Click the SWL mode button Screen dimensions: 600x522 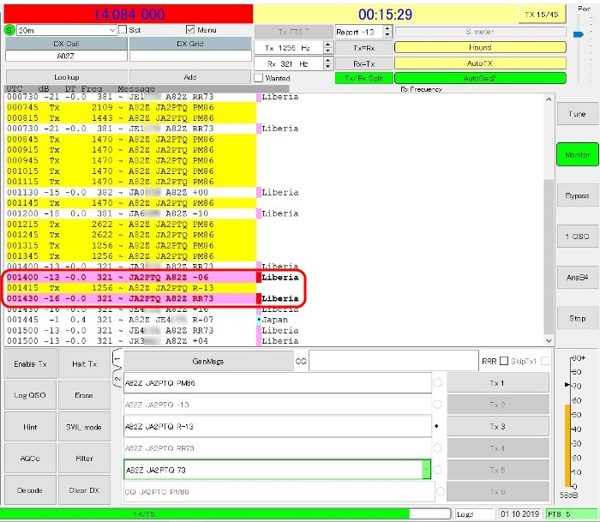[85, 427]
